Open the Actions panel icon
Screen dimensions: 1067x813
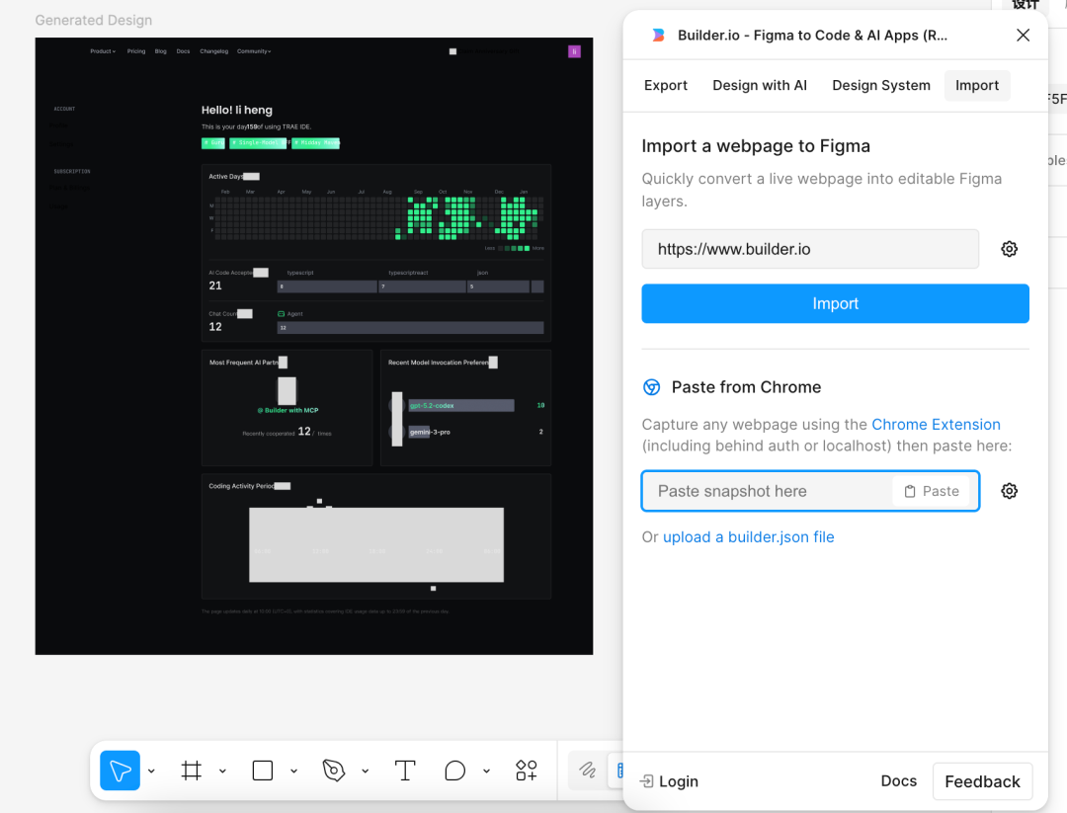click(526, 770)
